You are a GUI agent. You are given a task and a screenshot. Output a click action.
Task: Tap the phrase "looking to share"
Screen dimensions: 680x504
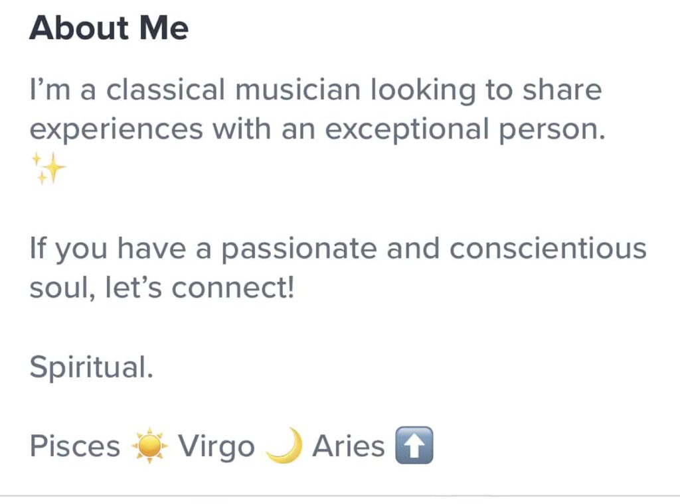485,90
